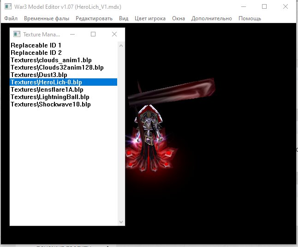Image resolution: width=298 pixels, height=247 pixels.
Task: Close the Texture Manager window
Action: point(114,35)
